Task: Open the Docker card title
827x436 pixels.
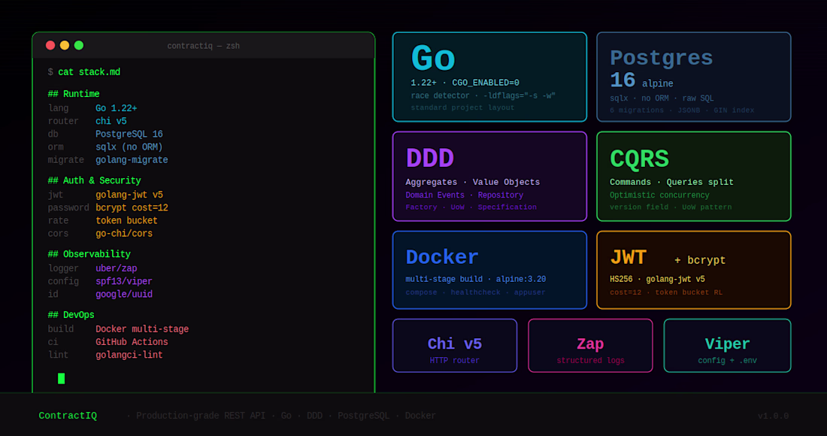Action: coord(442,257)
